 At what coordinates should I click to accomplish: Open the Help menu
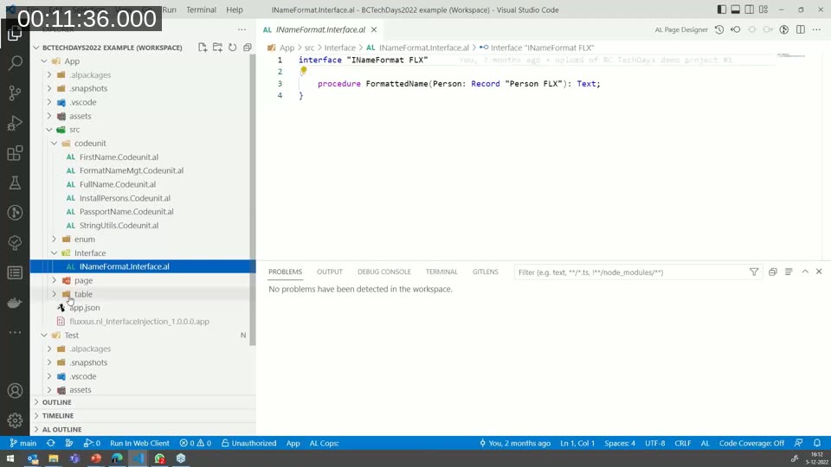coord(235,10)
